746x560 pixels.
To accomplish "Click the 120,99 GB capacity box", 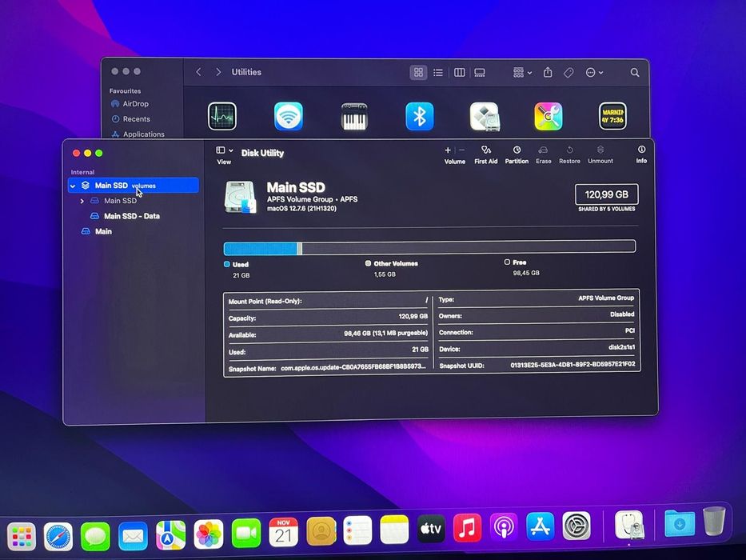I will (x=607, y=194).
